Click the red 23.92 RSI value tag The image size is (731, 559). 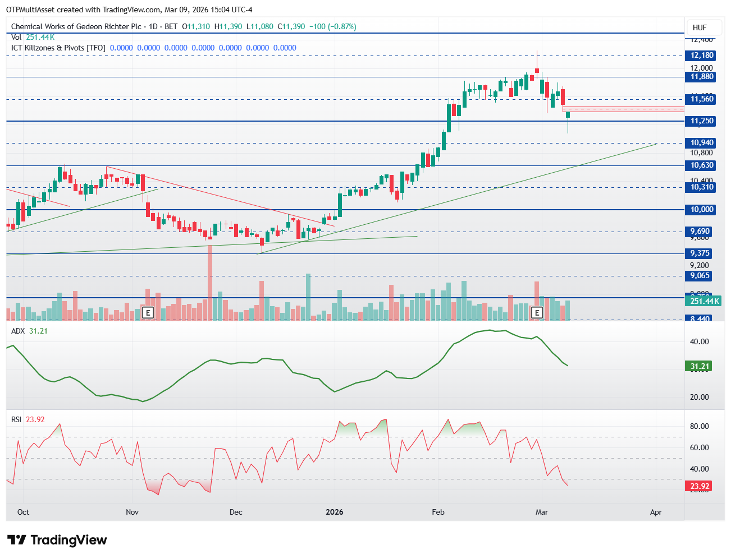[700, 487]
